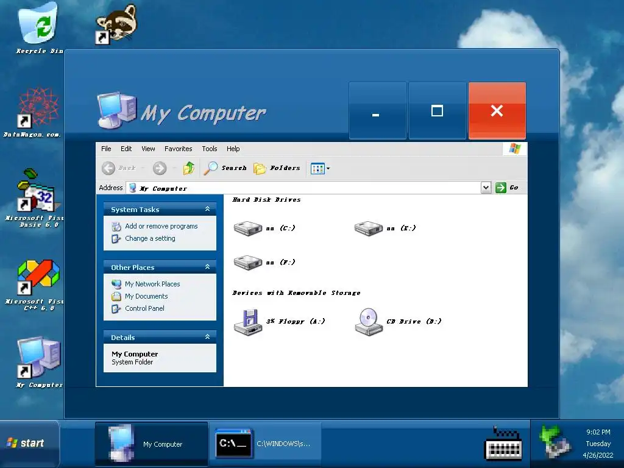The width and height of the screenshot is (624, 468).
Task: Open the File menu
Action: tap(106, 149)
